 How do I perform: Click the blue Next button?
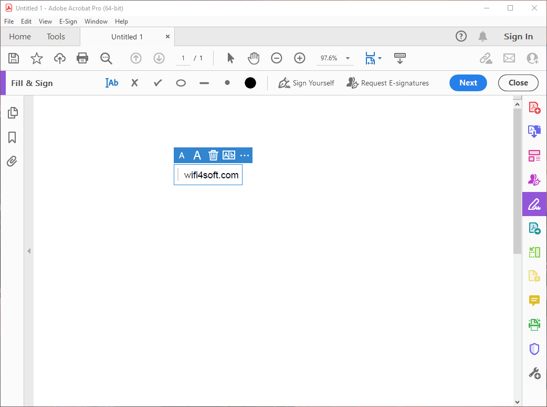coord(468,83)
